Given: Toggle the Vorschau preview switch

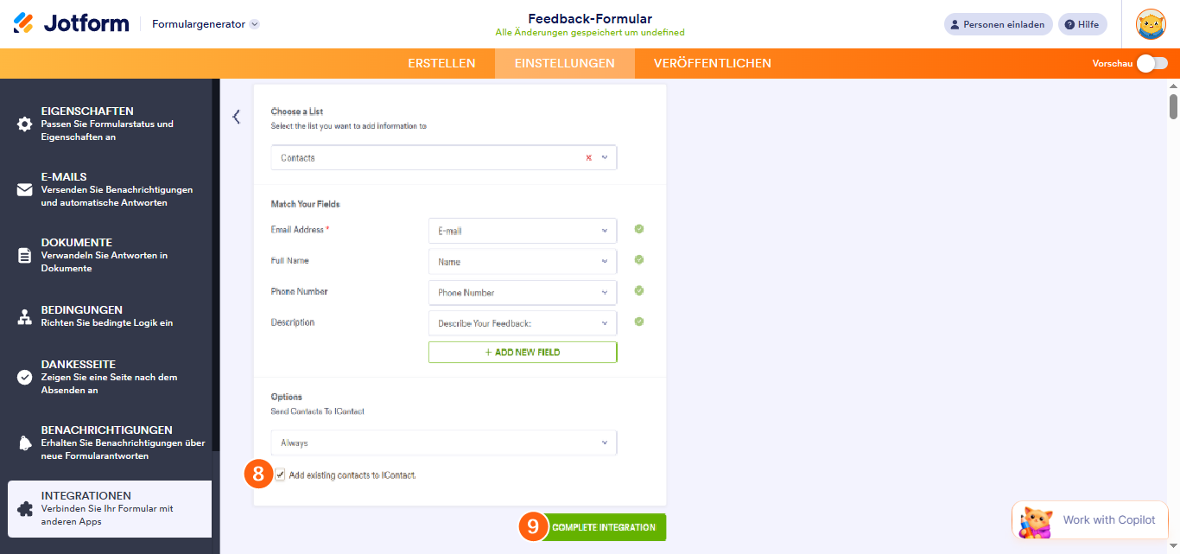Looking at the screenshot, I should (1151, 63).
